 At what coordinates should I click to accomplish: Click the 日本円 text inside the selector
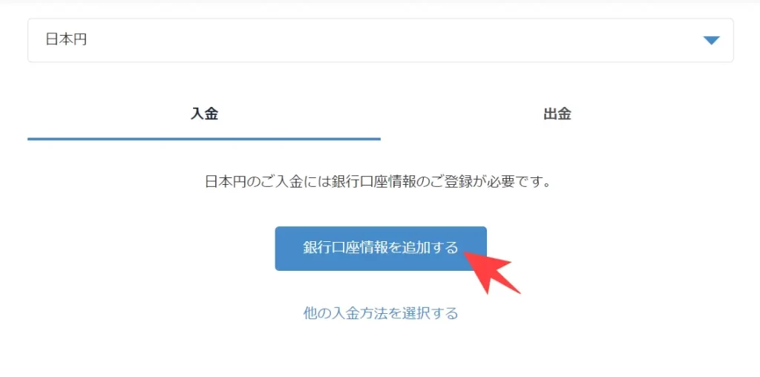66,40
